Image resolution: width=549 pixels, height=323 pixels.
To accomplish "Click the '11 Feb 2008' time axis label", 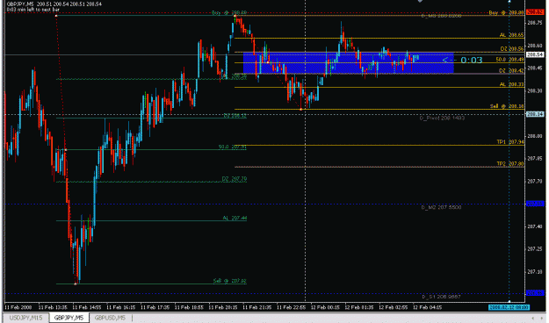I will point(18,307).
